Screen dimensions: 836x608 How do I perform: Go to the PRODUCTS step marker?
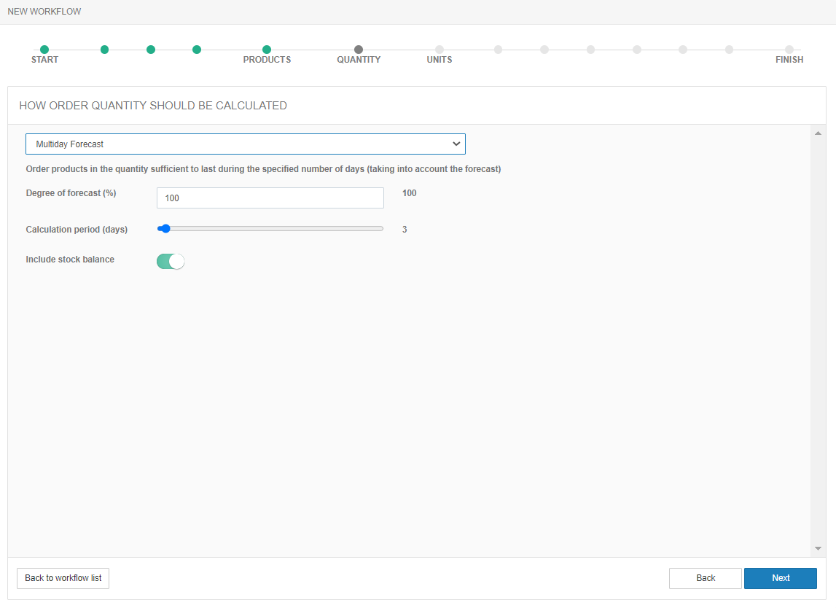[x=267, y=50]
